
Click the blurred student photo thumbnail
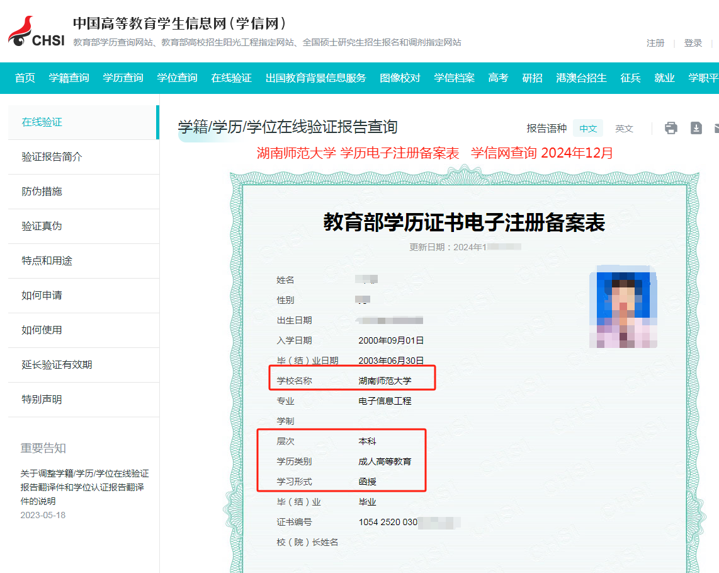click(623, 307)
